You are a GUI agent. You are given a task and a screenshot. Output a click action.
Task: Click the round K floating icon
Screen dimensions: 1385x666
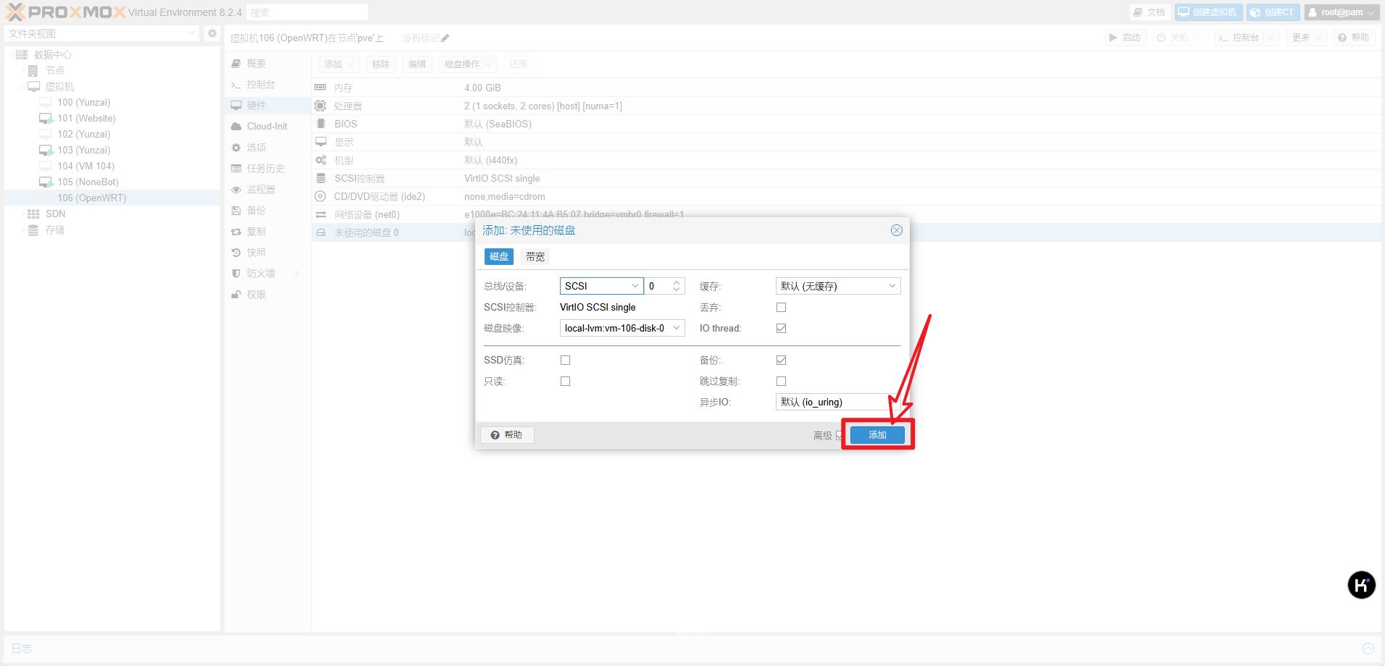tap(1361, 585)
